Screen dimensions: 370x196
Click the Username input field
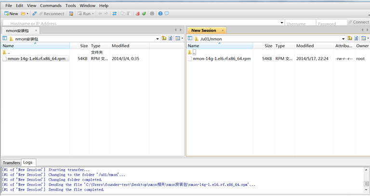tap(300, 23)
